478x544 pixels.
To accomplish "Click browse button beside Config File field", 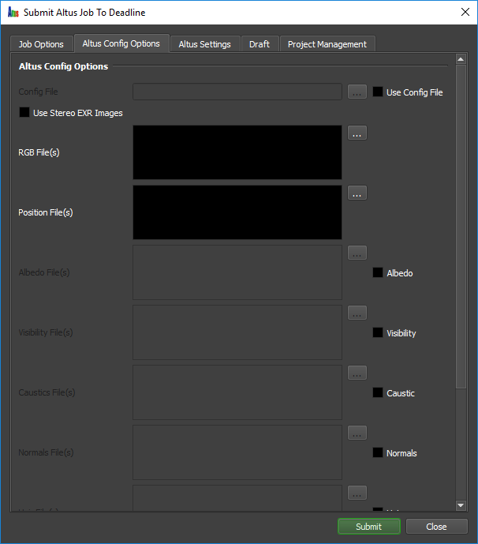I will tap(357, 92).
